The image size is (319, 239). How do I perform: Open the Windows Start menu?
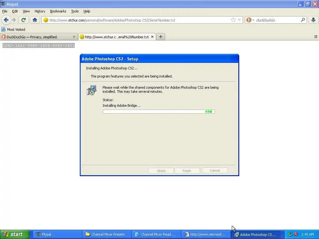[15, 234]
